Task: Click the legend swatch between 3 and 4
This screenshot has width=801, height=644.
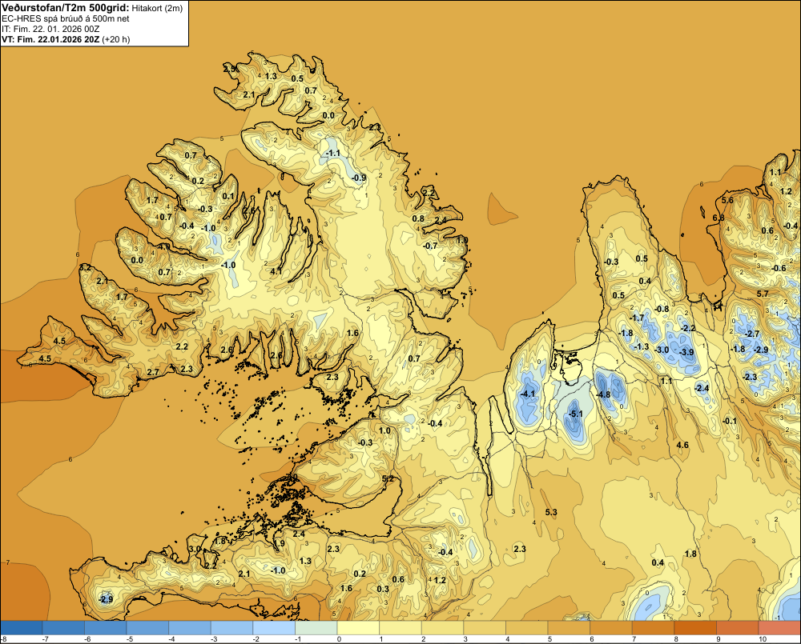Action: click(x=485, y=627)
